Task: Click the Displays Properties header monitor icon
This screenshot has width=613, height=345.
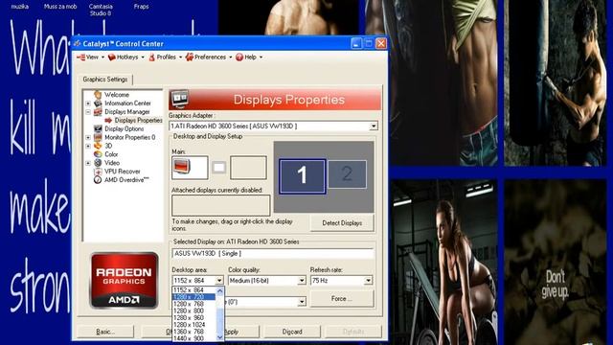Action: 180,100
